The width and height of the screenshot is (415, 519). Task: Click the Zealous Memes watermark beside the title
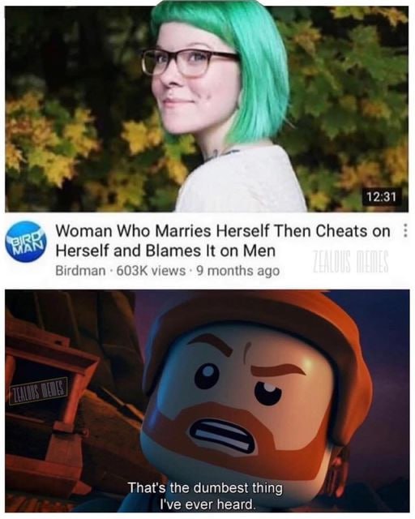click(350, 261)
